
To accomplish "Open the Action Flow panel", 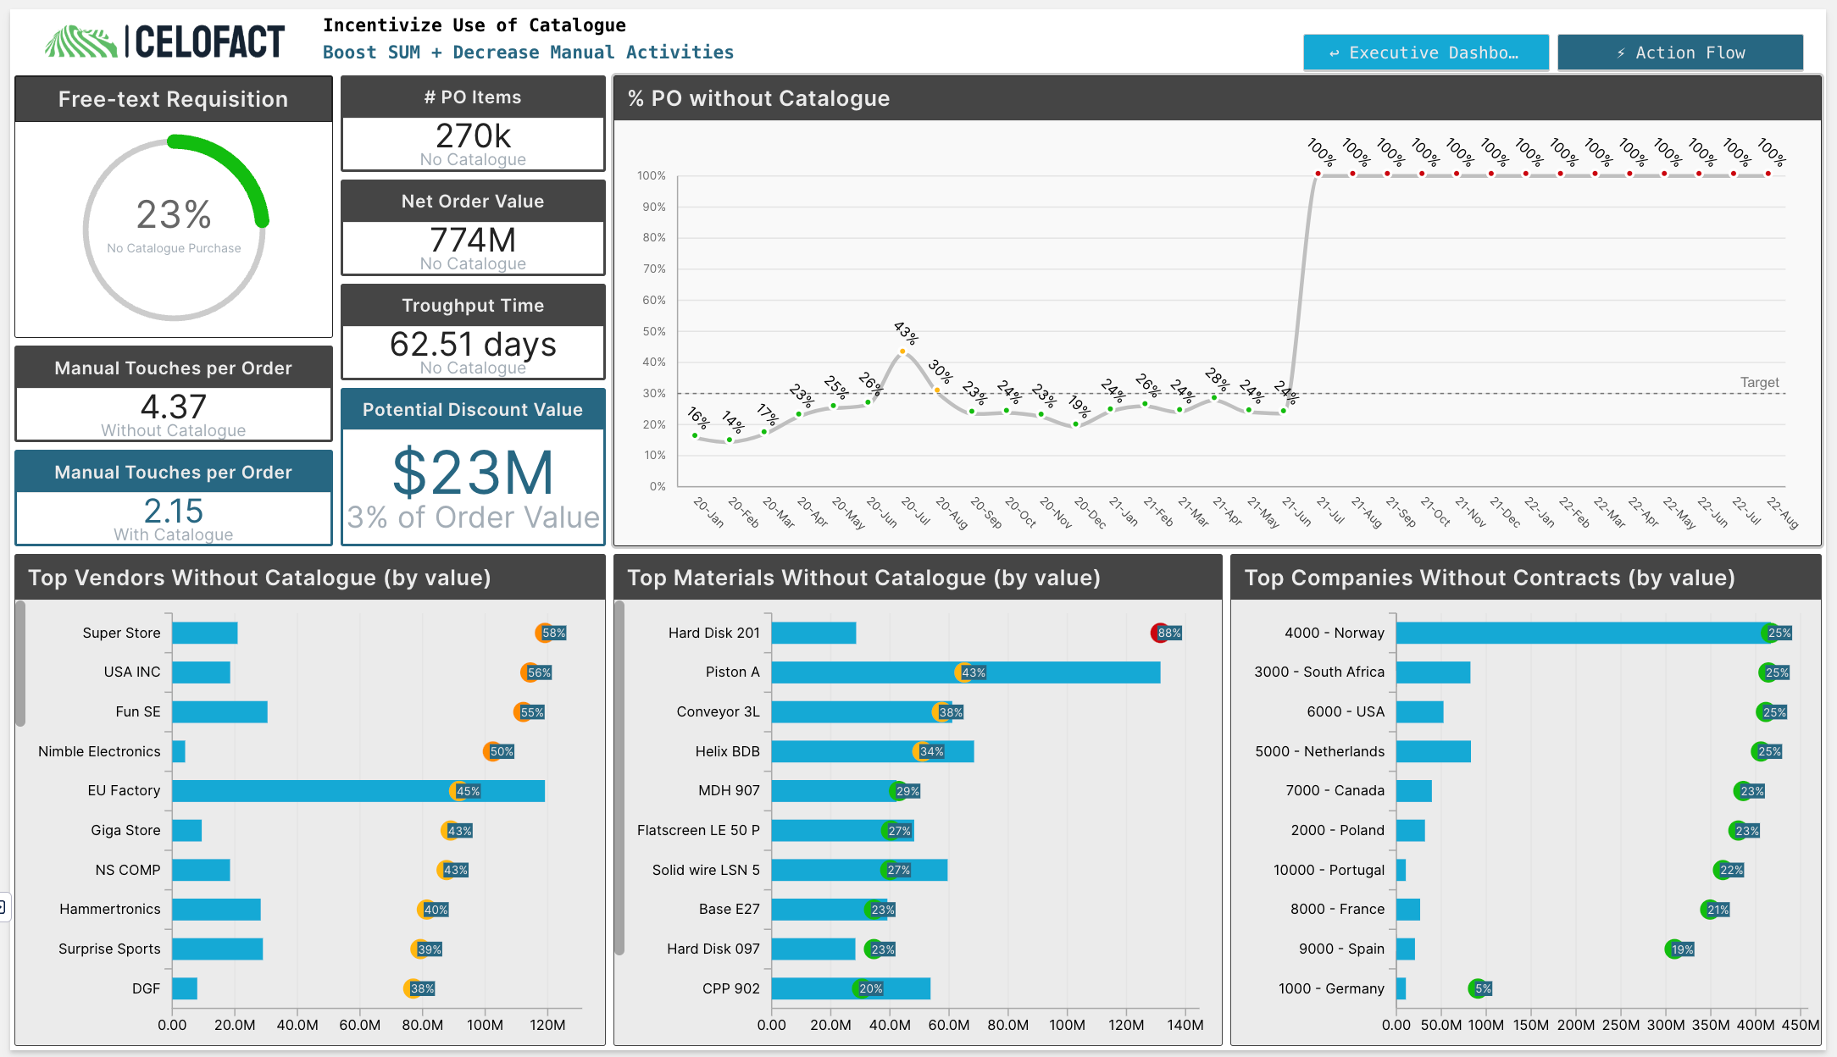I will [x=1684, y=52].
